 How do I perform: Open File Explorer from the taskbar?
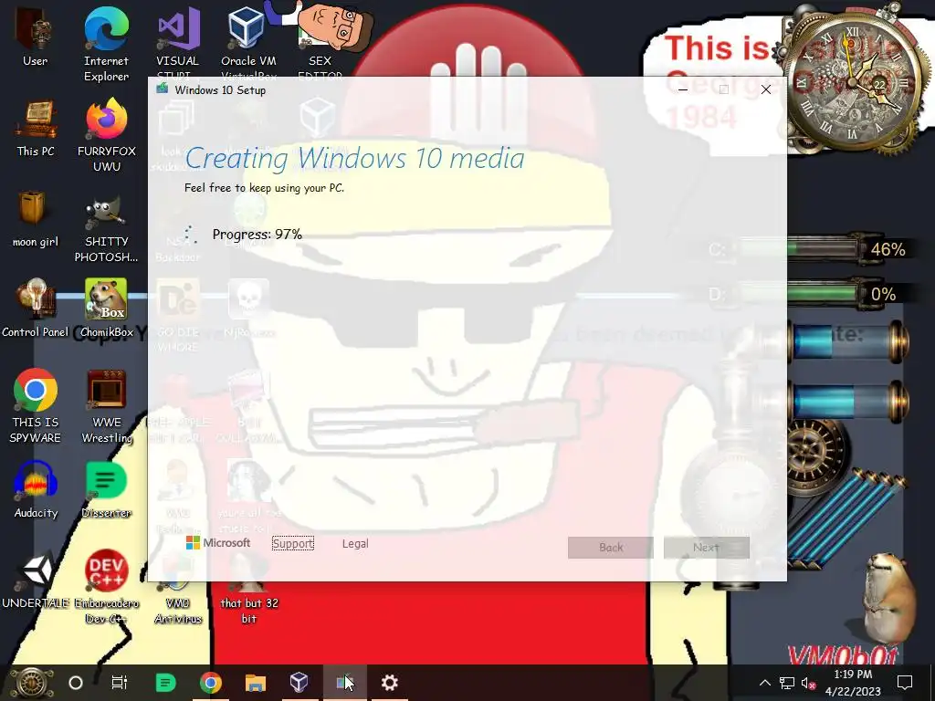tap(256, 683)
